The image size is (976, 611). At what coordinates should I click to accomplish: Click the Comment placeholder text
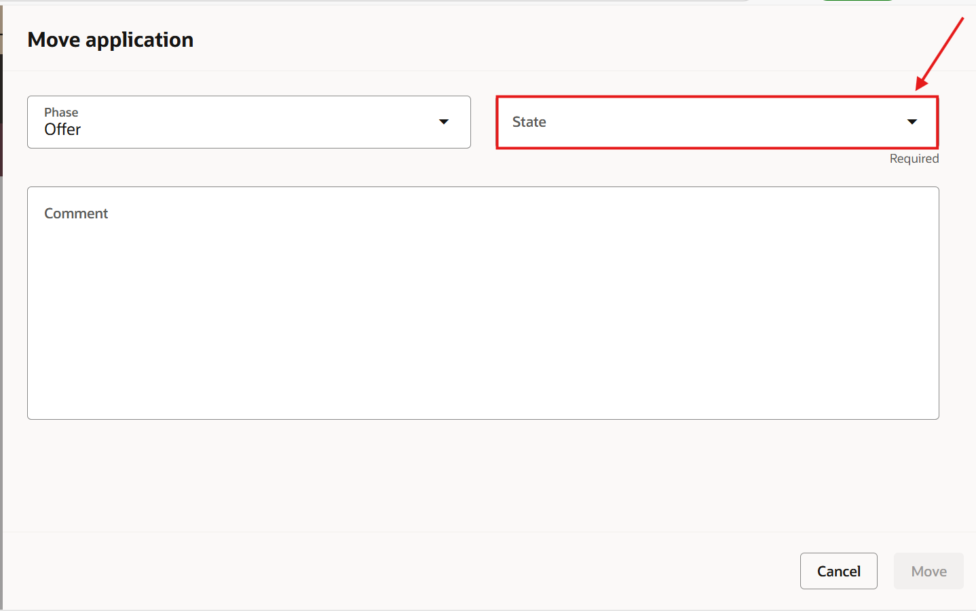point(75,213)
